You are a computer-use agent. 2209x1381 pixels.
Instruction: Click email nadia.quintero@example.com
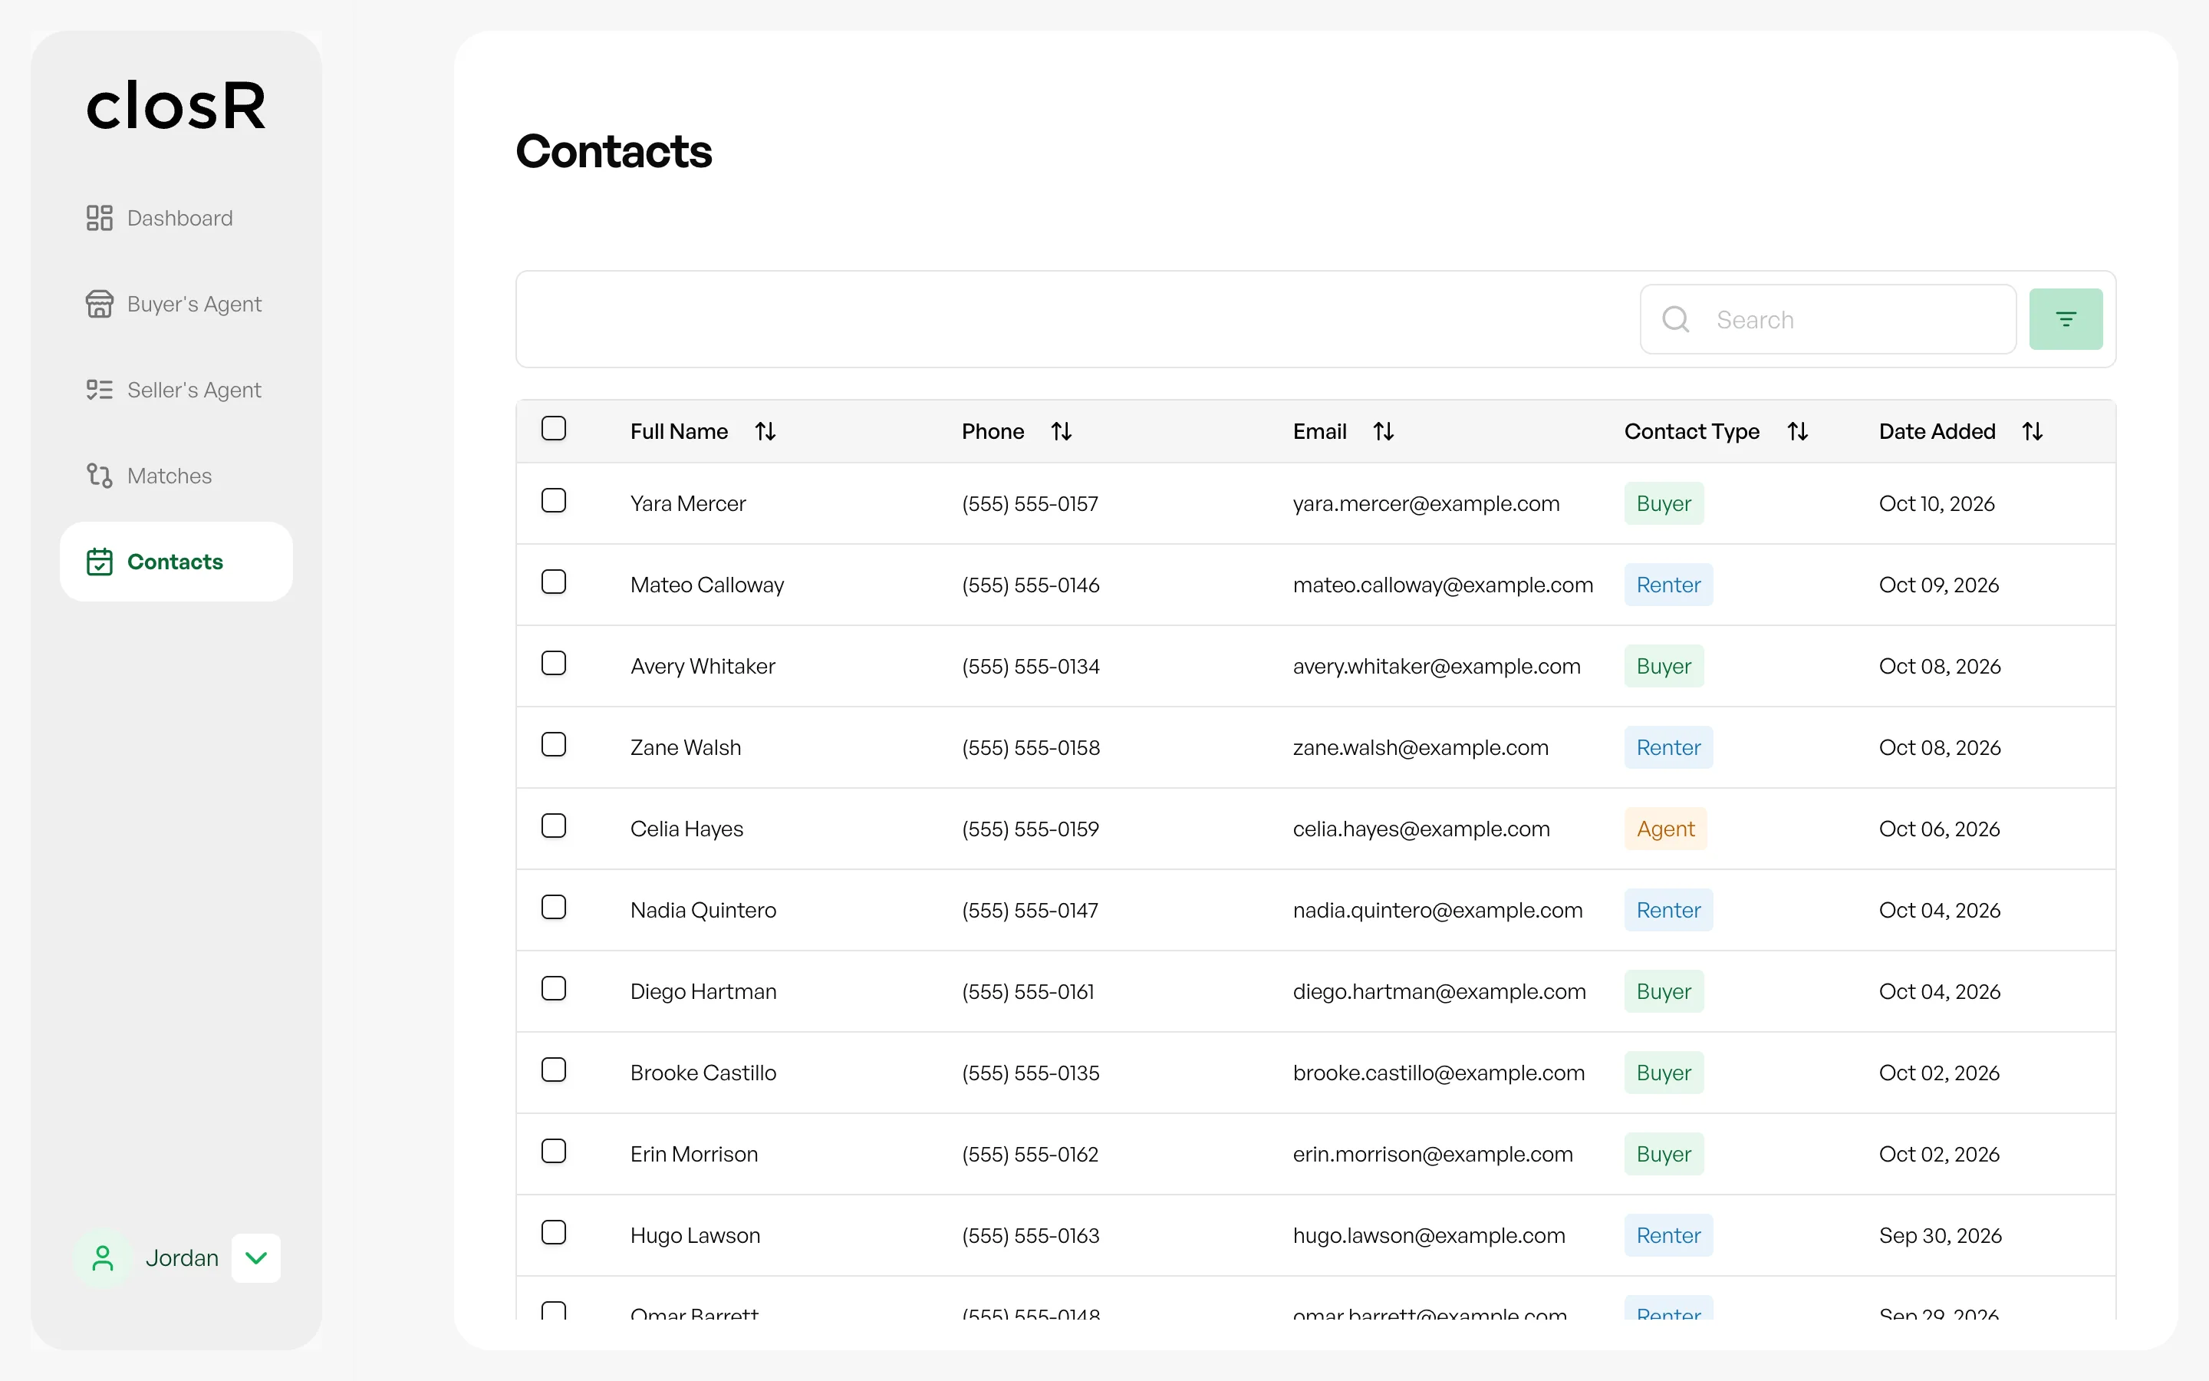point(1437,911)
